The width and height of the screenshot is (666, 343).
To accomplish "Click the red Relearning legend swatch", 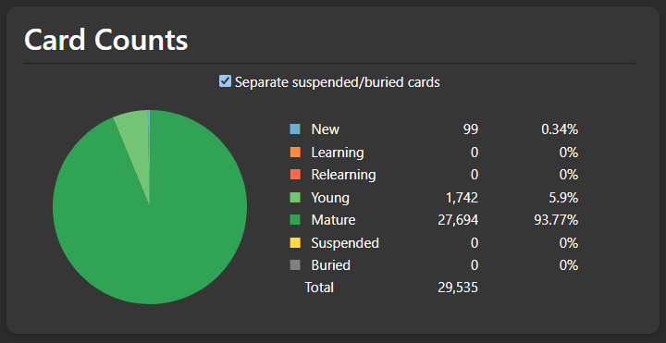I will tap(295, 175).
